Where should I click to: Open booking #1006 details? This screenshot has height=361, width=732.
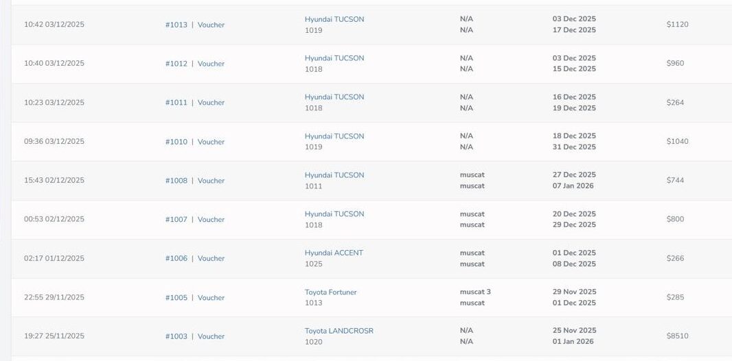click(176, 259)
